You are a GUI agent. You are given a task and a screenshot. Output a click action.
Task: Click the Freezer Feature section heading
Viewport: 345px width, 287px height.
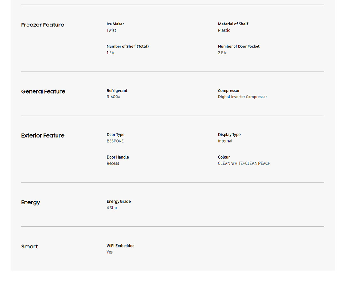pos(42,25)
